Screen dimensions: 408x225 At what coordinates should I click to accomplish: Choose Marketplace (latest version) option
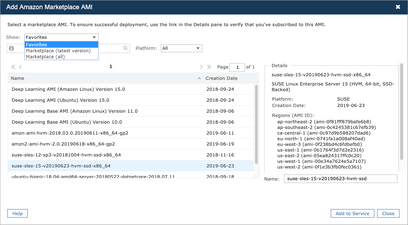click(x=61, y=51)
